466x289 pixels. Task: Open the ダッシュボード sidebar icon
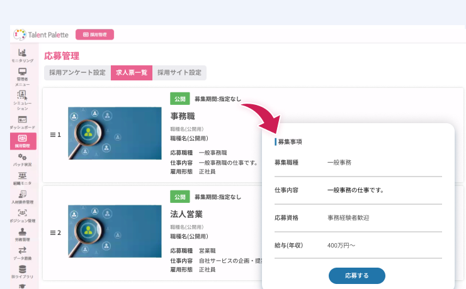click(22, 123)
